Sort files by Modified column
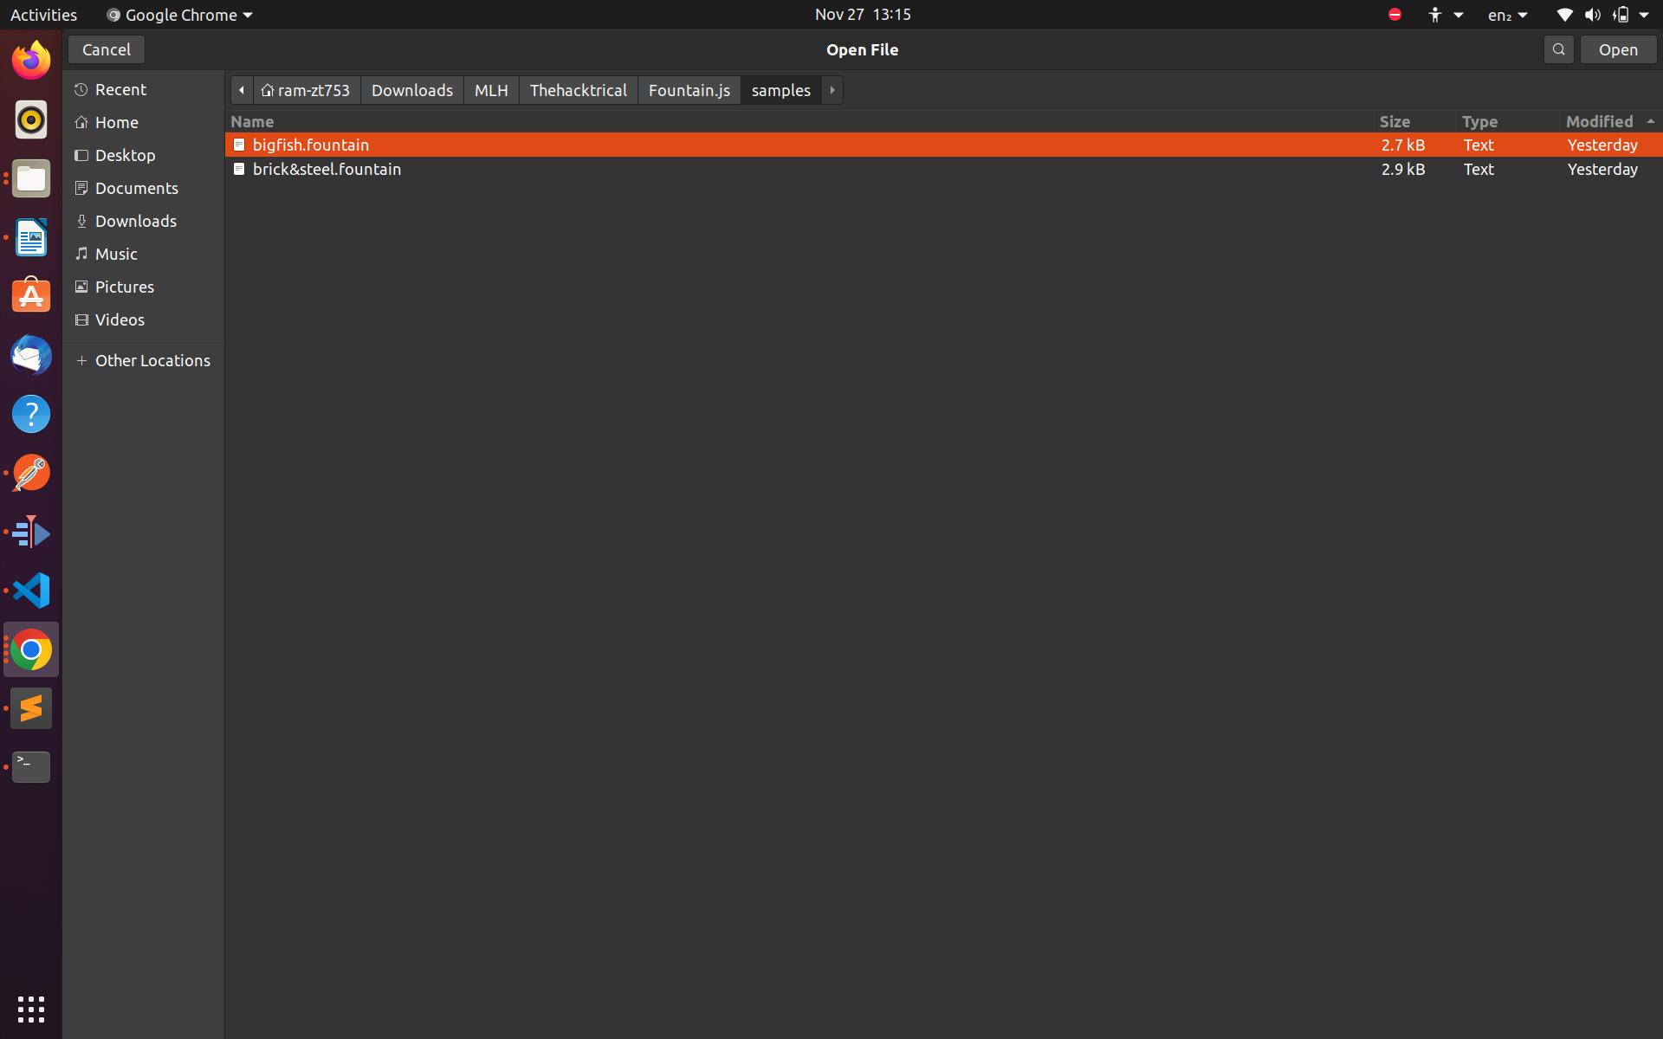 (x=1599, y=121)
